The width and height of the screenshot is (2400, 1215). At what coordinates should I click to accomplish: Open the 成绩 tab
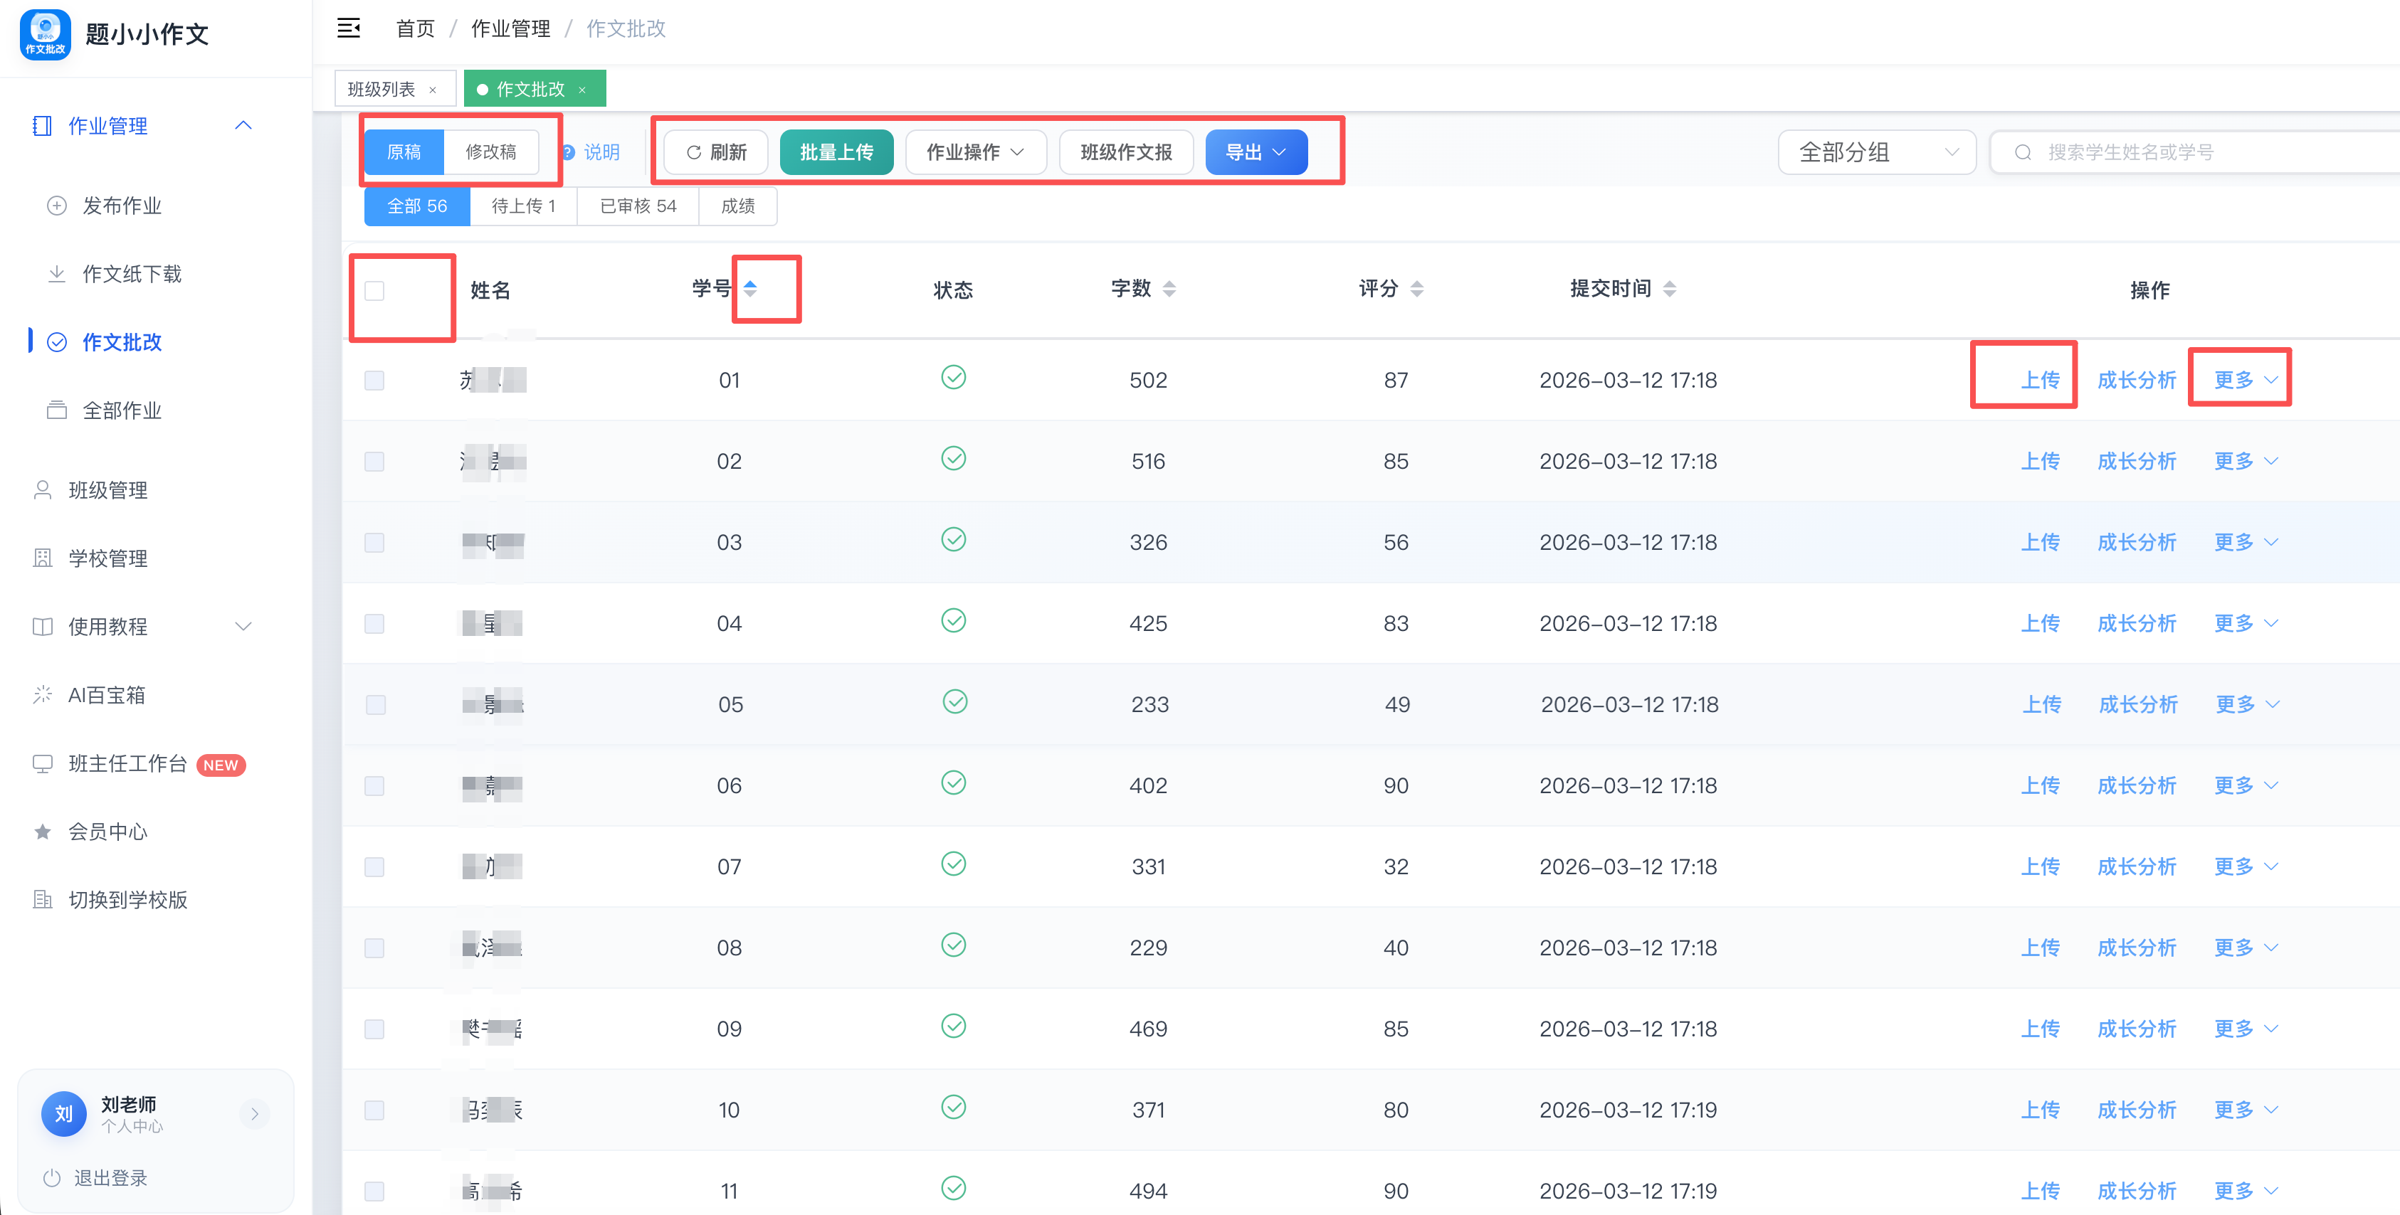(x=738, y=206)
